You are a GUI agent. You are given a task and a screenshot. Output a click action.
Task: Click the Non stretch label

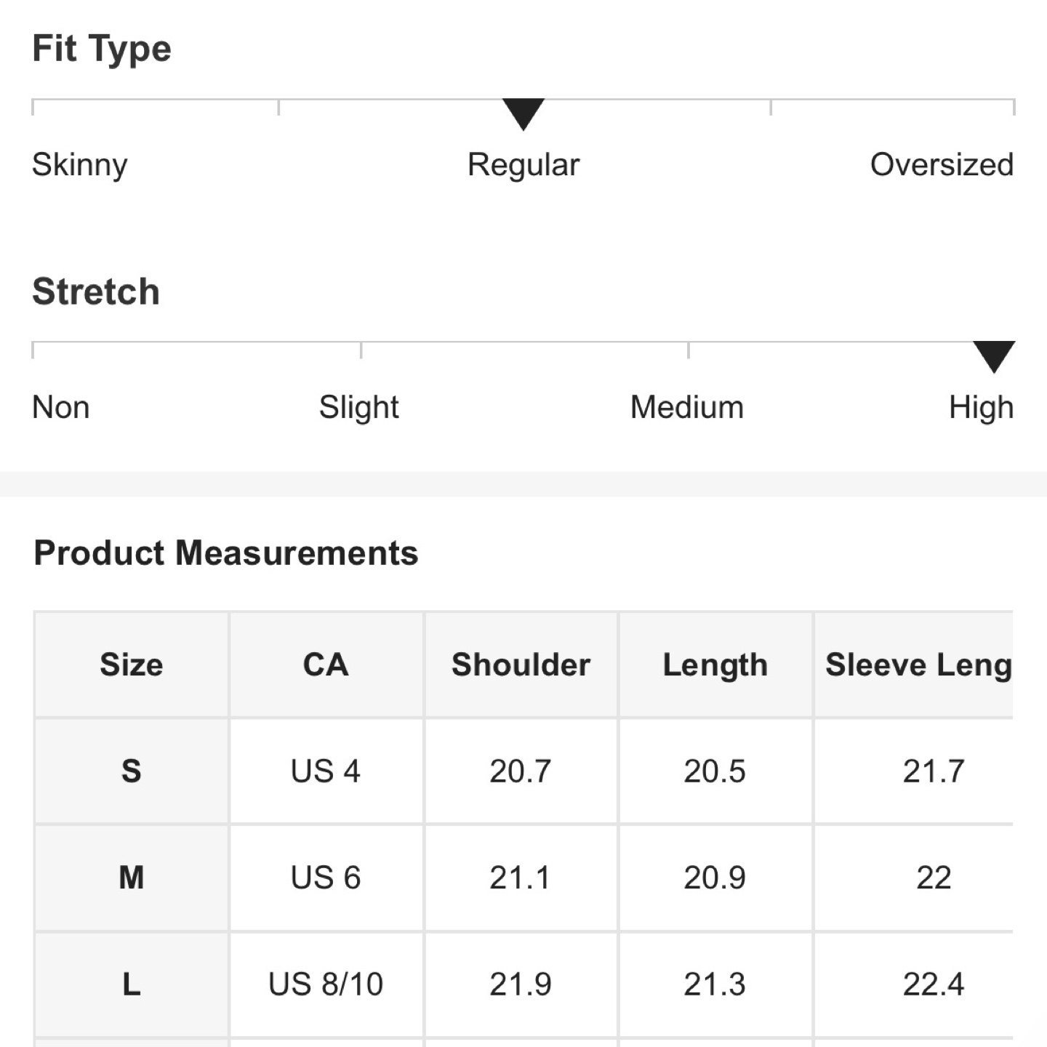(x=61, y=407)
